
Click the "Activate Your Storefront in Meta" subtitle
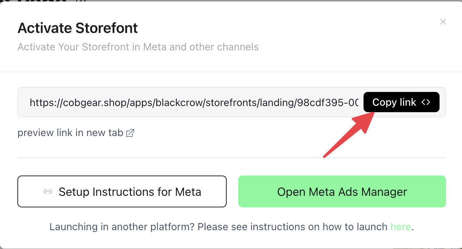click(138, 47)
